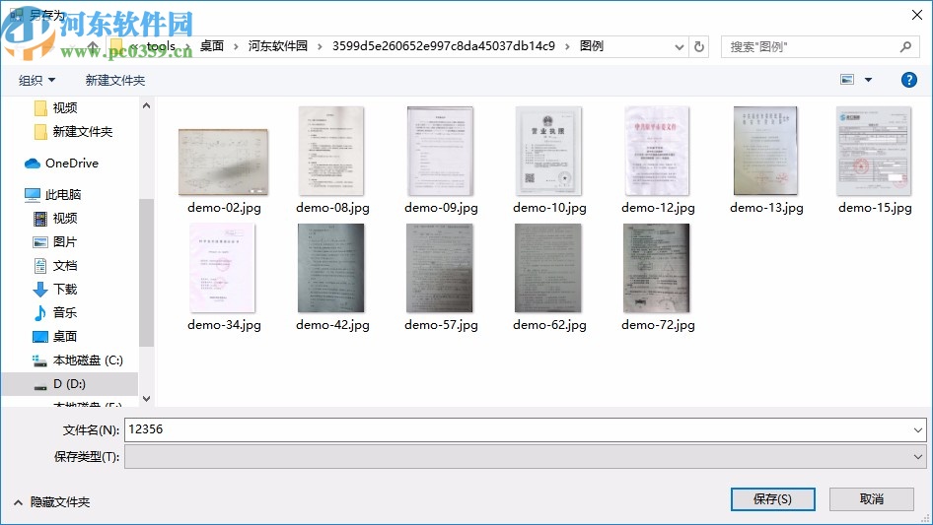This screenshot has width=933, height=525.
Task: Click the sidebar scrollbar thumb
Action: click(x=146, y=272)
